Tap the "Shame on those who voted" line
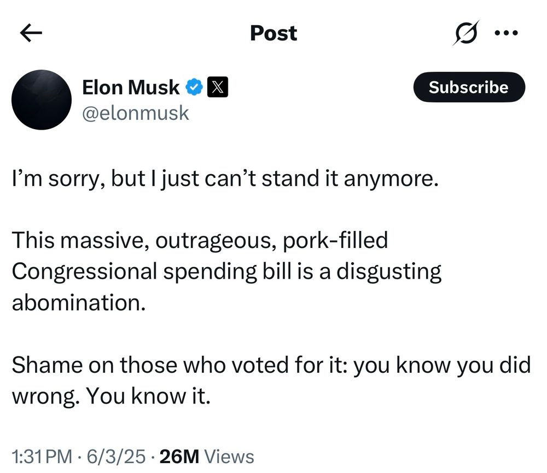The image size is (547, 473). pos(271,364)
